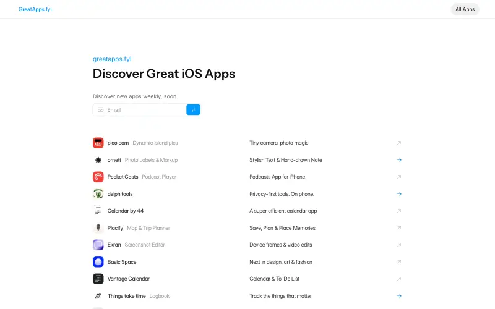Open the Pocket Casts app name

pos(123,177)
